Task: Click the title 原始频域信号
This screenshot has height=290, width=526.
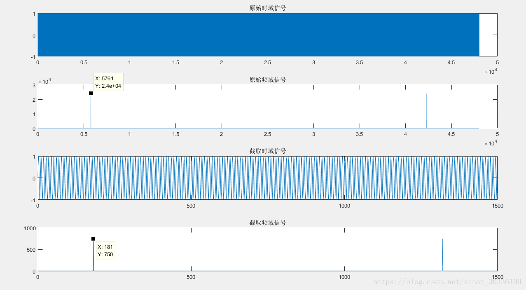Action: 267,80
